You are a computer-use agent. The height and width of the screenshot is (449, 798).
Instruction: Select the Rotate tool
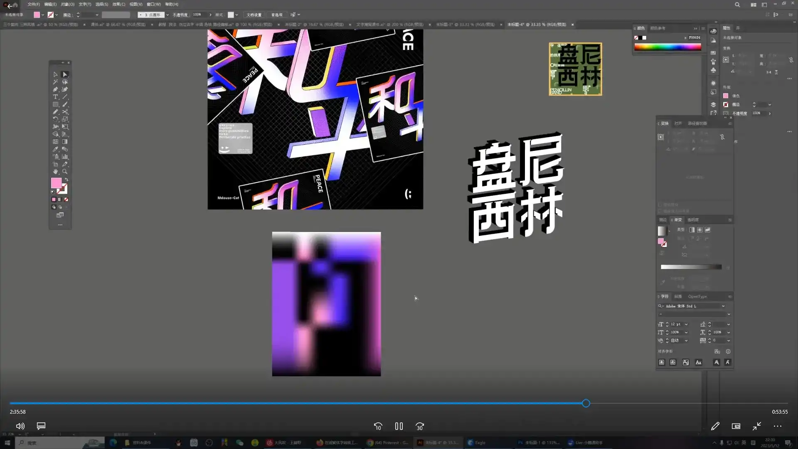[55, 119]
